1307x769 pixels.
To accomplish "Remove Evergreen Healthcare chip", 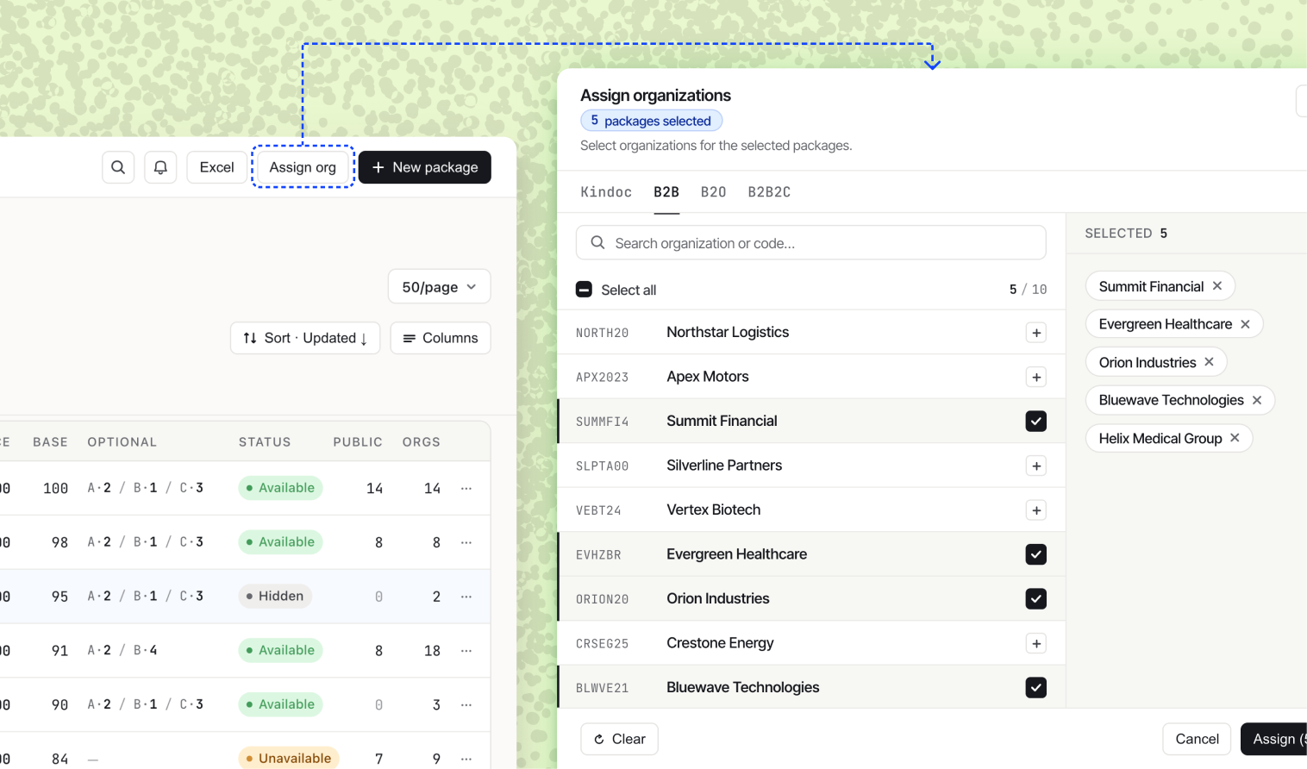I will tap(1245, 324).
